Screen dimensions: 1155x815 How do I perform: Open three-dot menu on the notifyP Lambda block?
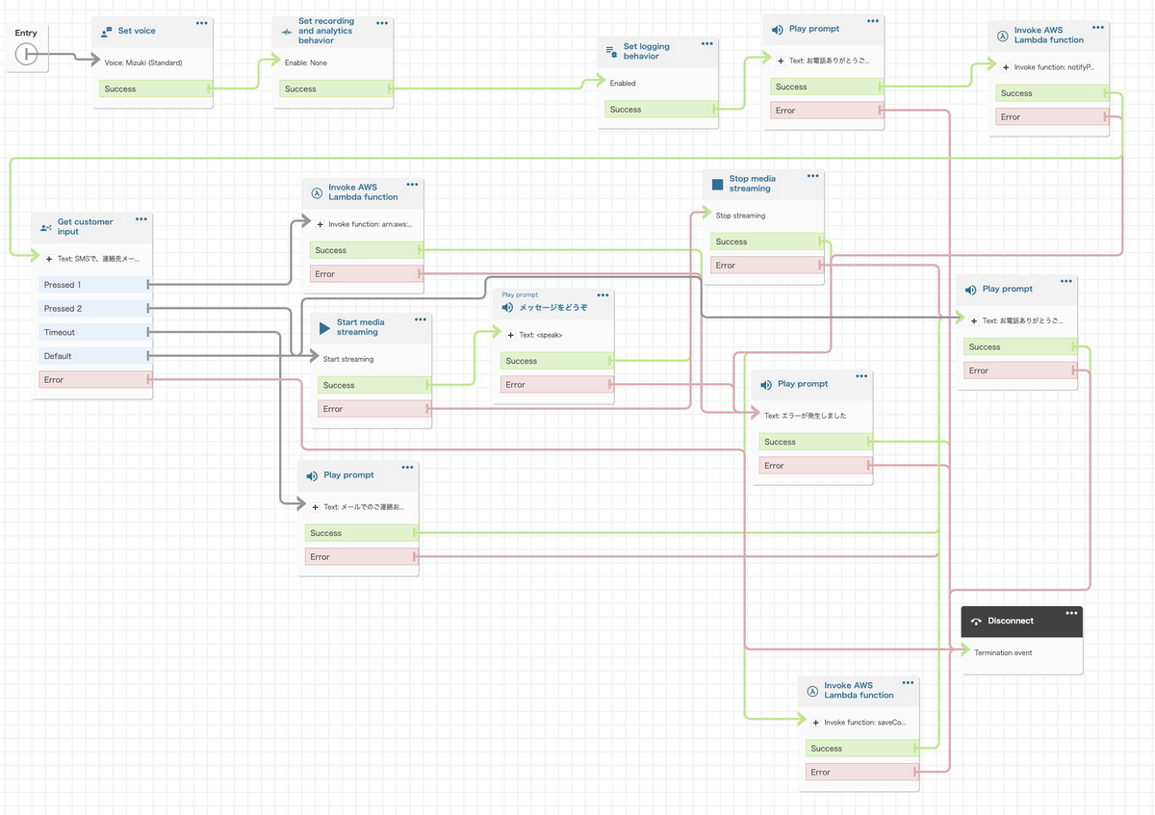(x=1098, y=27)
